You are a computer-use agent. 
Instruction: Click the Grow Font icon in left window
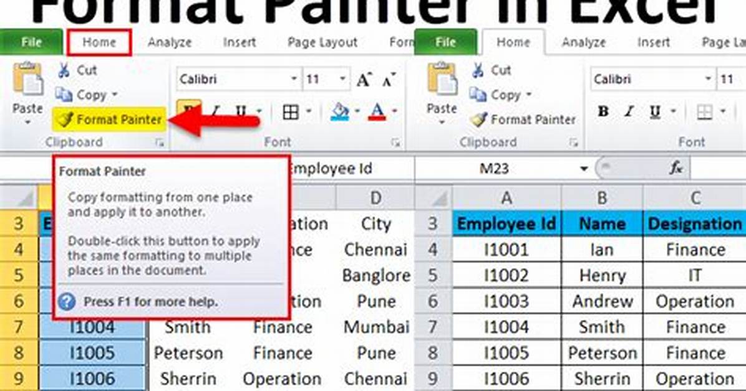pos(364,79)
